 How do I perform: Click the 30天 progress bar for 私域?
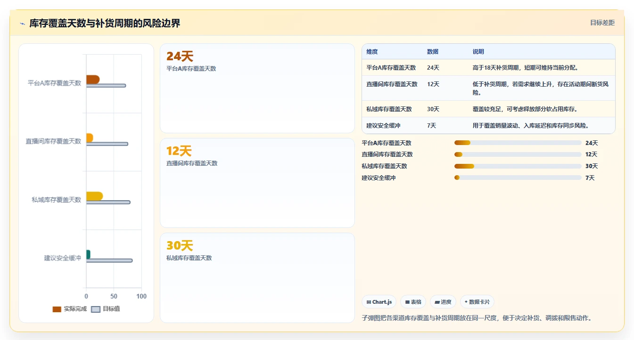pos(518,166)
